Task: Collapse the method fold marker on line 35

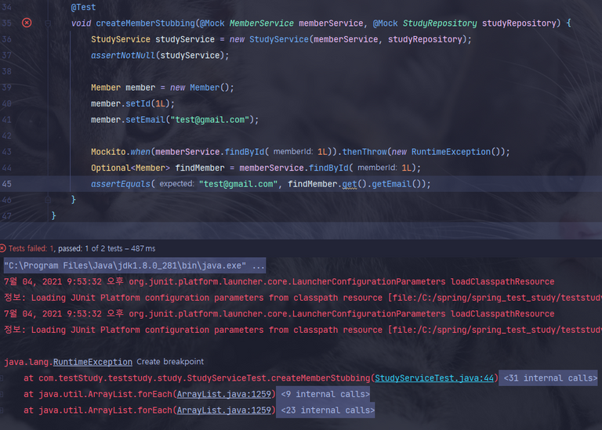Action: pos(48,23)
